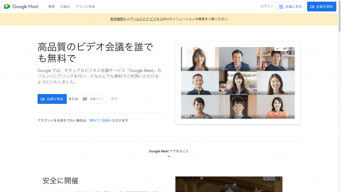This screenshot has width=341, height=192.
Task: Click the または text
Action: (73, 99)
